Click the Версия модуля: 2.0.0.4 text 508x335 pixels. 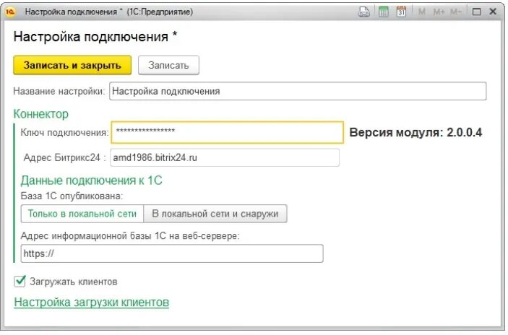[x=416, y=132]
